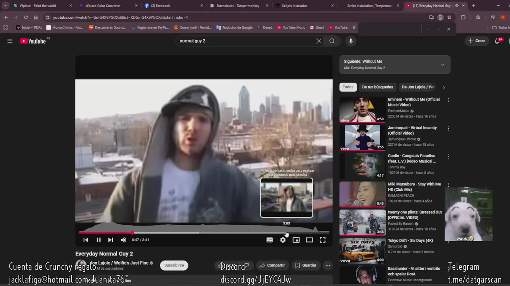This screenshot has width=510, height=286.
Task: Open the DeepL bookmark
Action: pyautogui.click(x=265, y=27)
